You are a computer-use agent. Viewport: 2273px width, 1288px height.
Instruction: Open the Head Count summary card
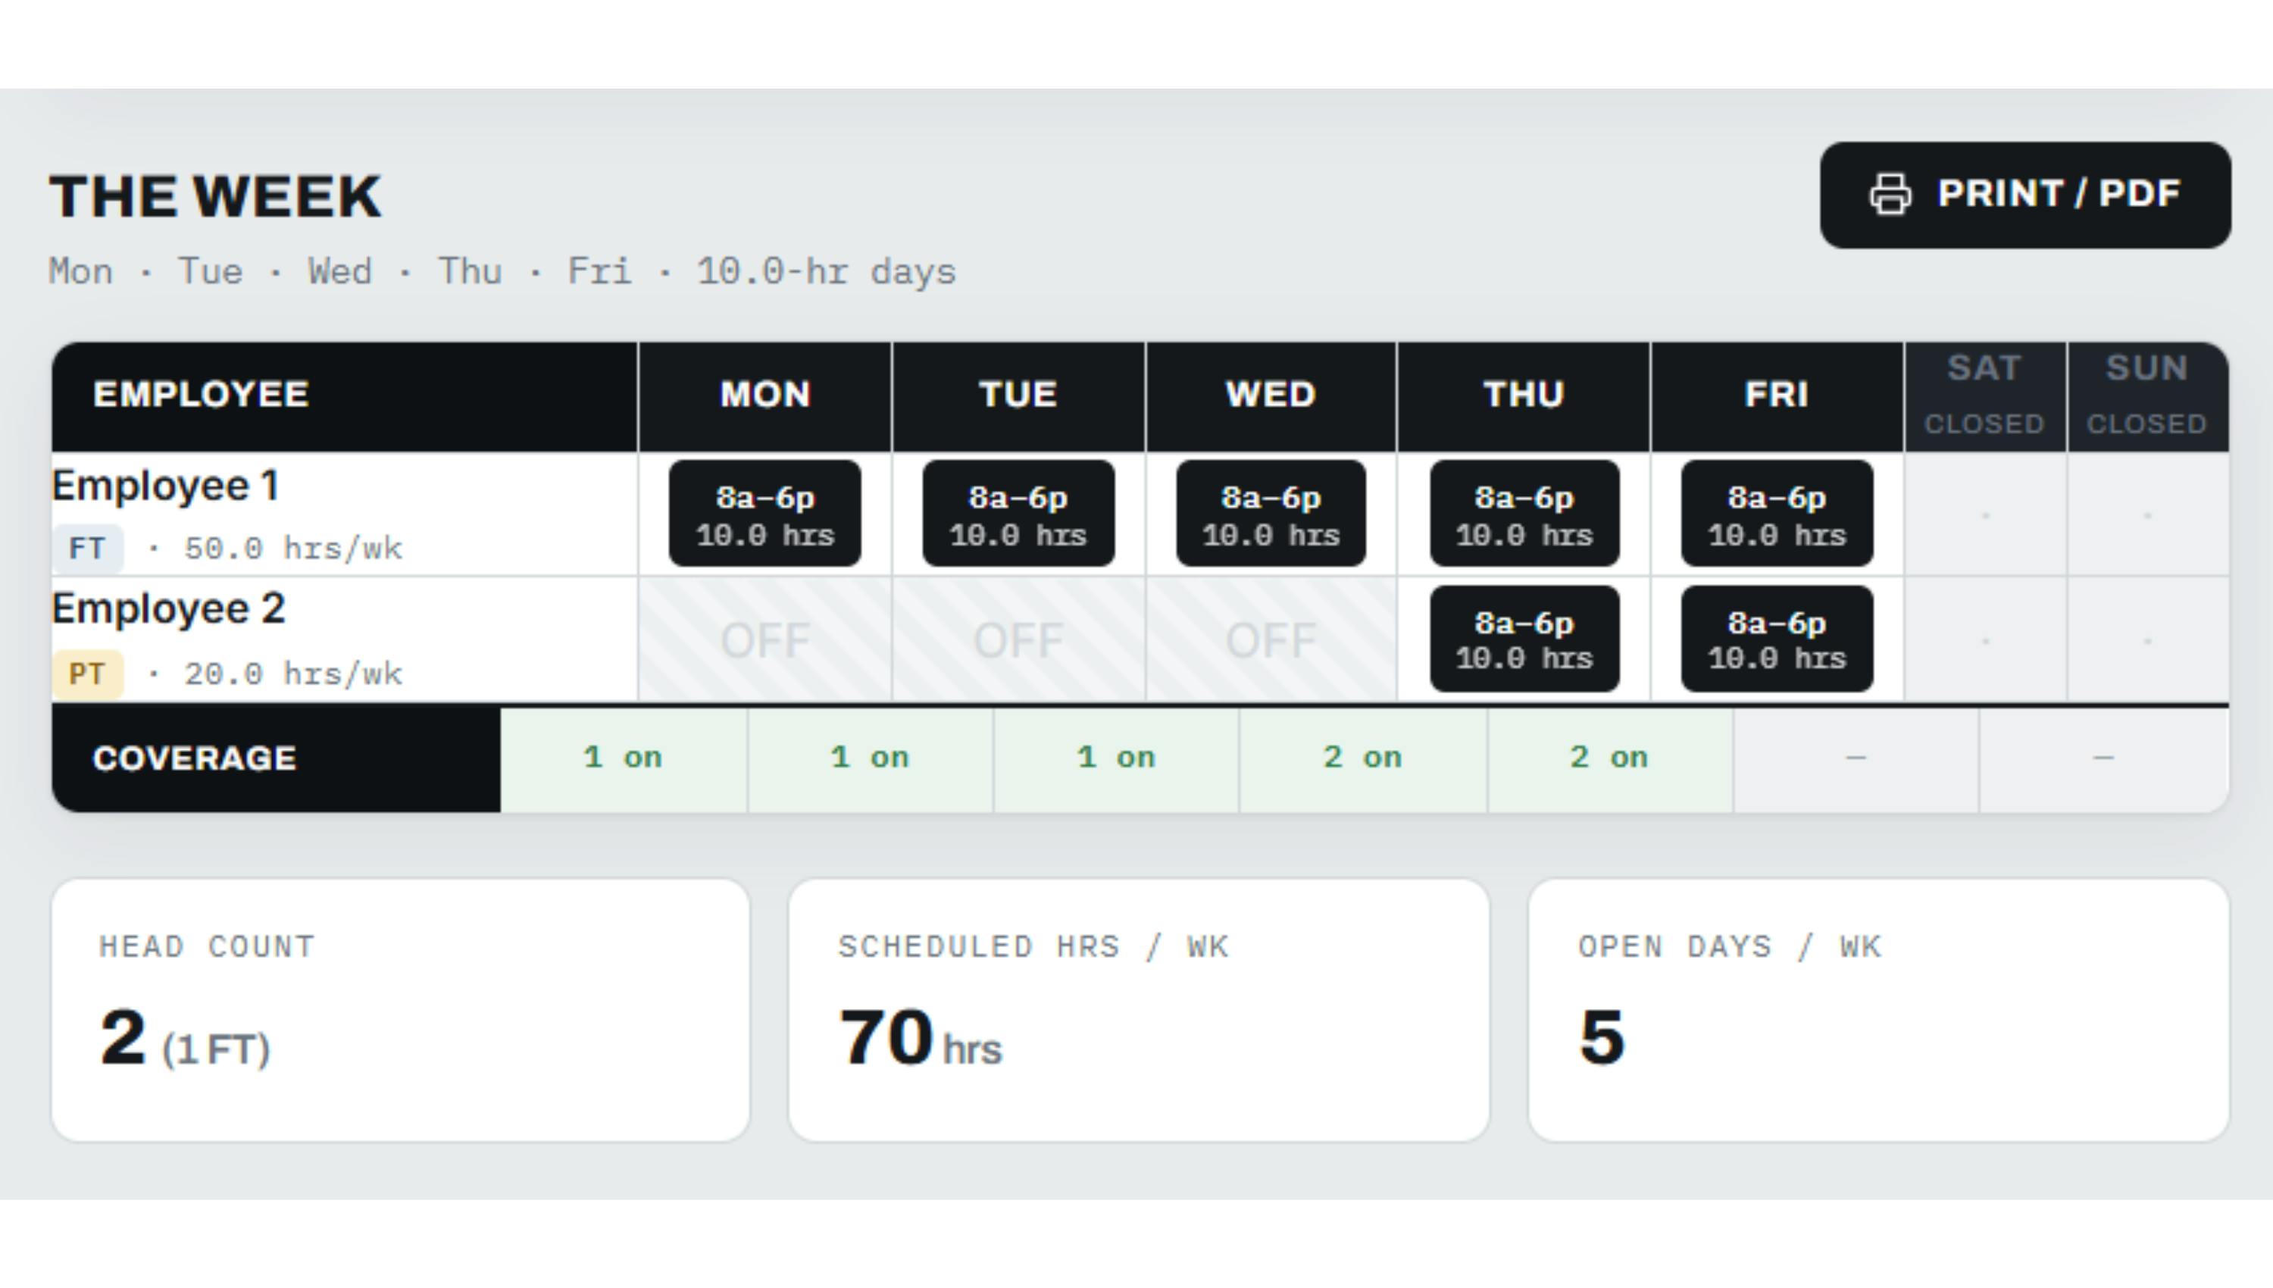pos(401,1009)
